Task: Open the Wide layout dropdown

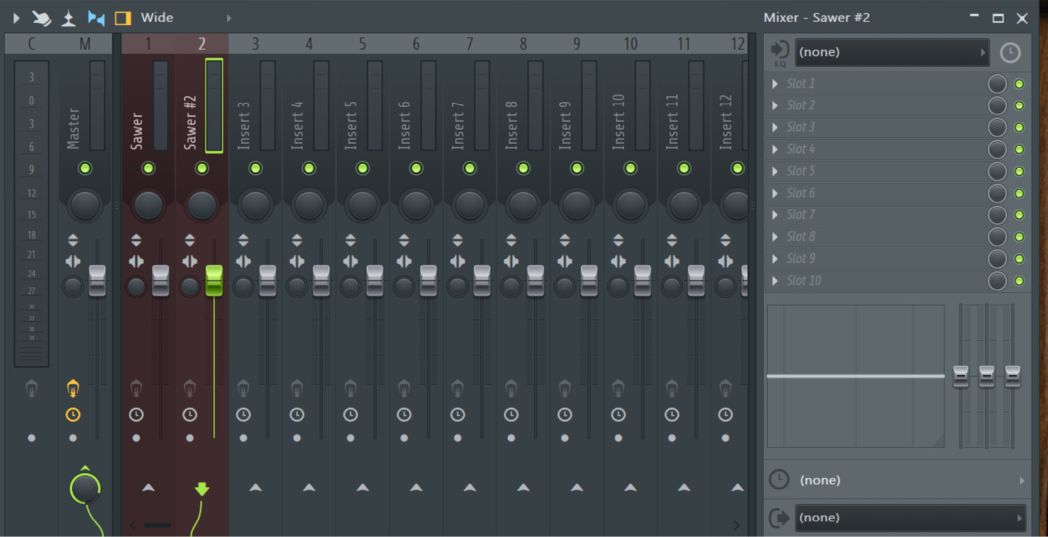Action: click(x=157, y=18)
